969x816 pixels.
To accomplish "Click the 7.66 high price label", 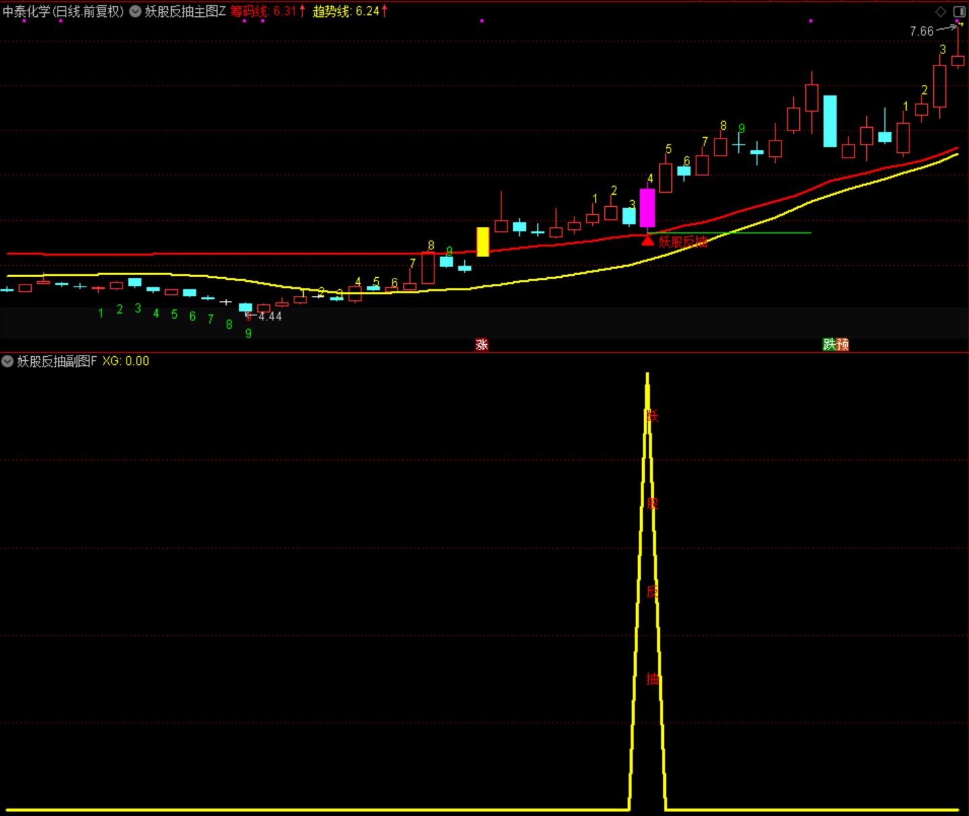I will coord(922,31).
